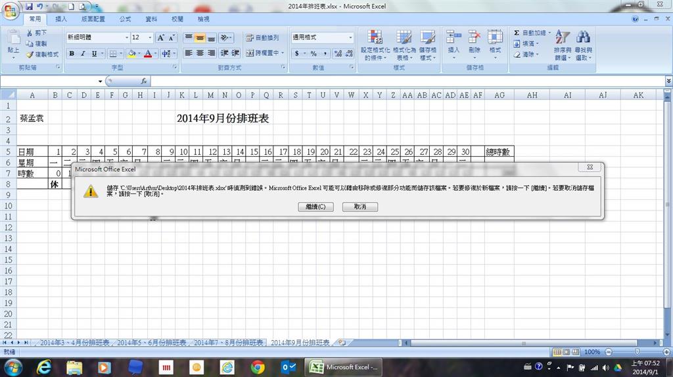Align text to middle
This screenshot has width=673, height=377.
[200, 38]
